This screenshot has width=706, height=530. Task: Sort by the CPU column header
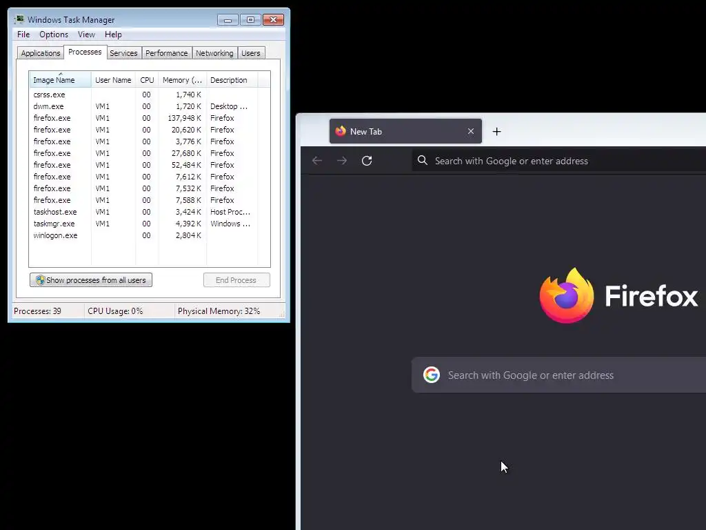coord(147,80)
